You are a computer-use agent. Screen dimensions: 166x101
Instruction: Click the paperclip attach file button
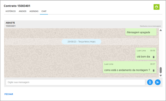coord(150,82)
